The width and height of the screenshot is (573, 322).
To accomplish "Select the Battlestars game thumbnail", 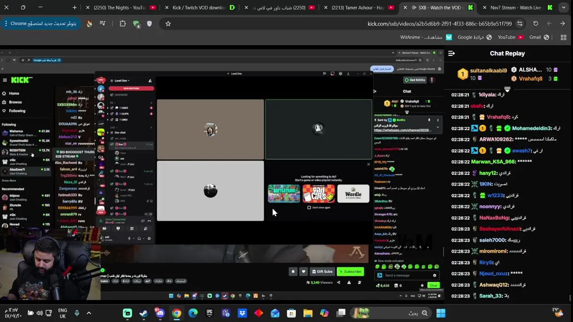I will (284, 194).
